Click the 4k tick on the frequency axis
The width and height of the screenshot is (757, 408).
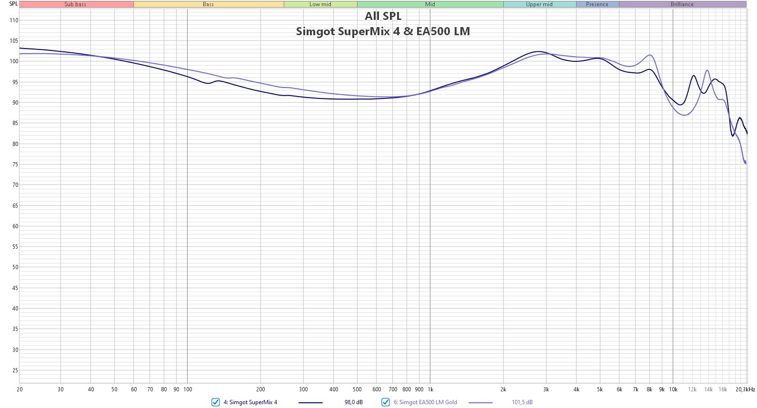pyautogui.click(x=577, y=389)
